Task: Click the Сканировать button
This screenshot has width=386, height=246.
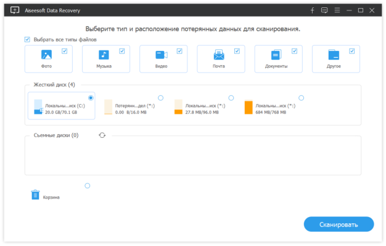Action: click(339, 224)
